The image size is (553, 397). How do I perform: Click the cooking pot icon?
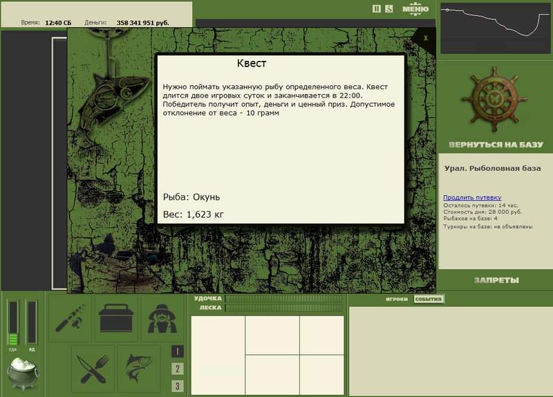23,374
